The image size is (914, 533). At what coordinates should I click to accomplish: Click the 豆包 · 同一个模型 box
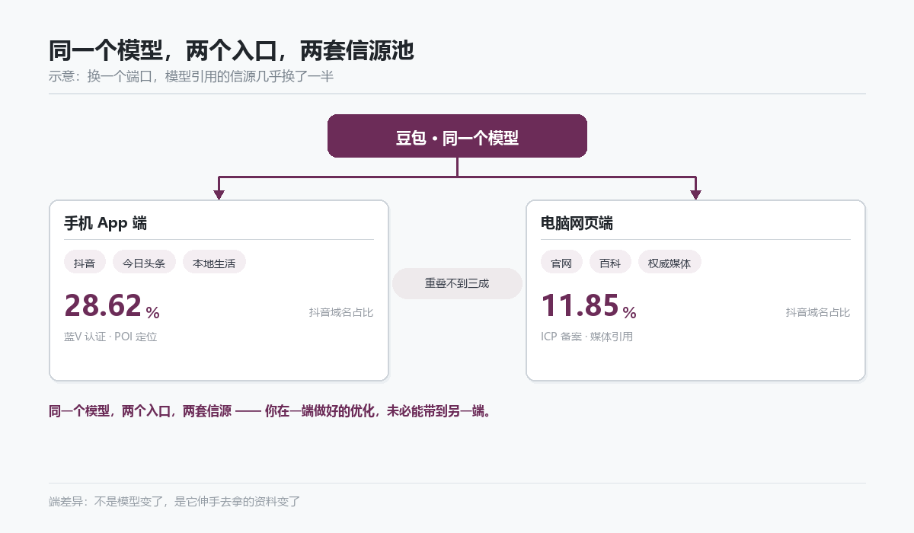pyautogui.click(x=457, y=136)
